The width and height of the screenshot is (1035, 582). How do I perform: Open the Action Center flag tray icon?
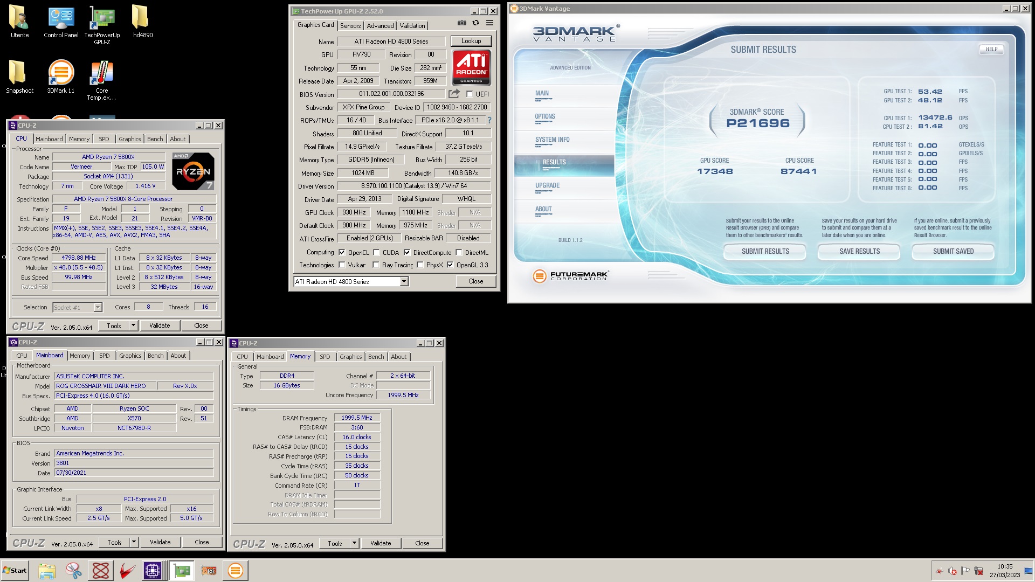tap(965, 571)
